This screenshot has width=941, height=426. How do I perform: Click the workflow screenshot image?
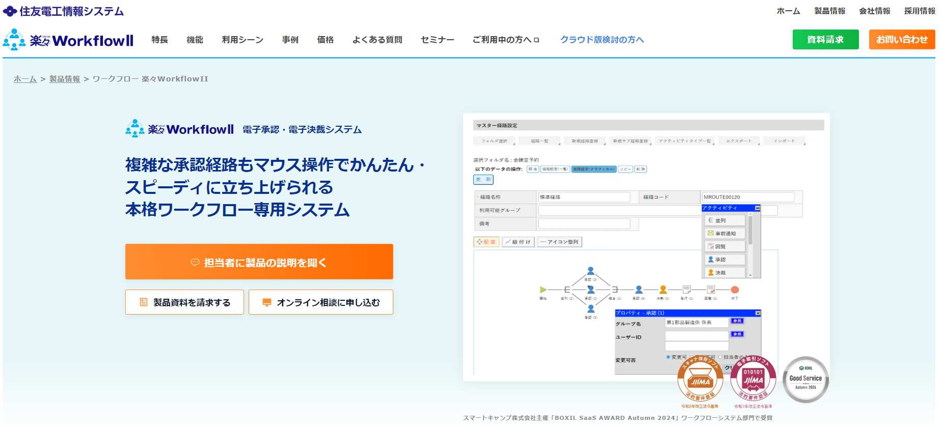coord(646,247)
